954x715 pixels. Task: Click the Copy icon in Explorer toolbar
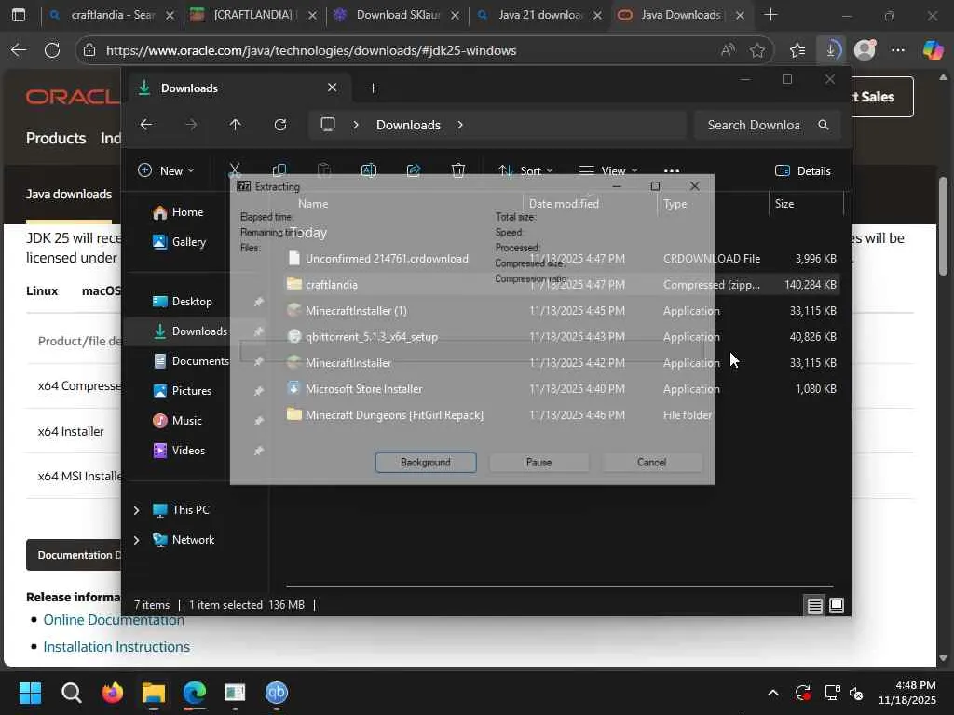pos(279,170)
